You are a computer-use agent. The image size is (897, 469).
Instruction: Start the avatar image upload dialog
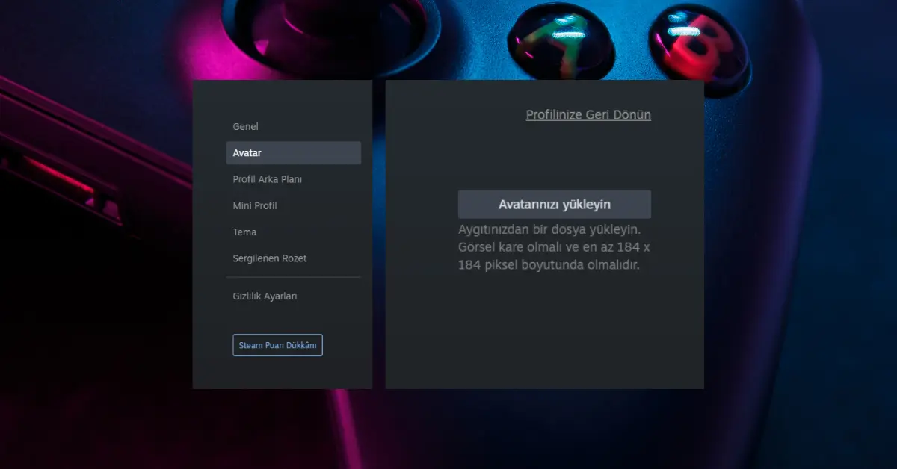554,204
